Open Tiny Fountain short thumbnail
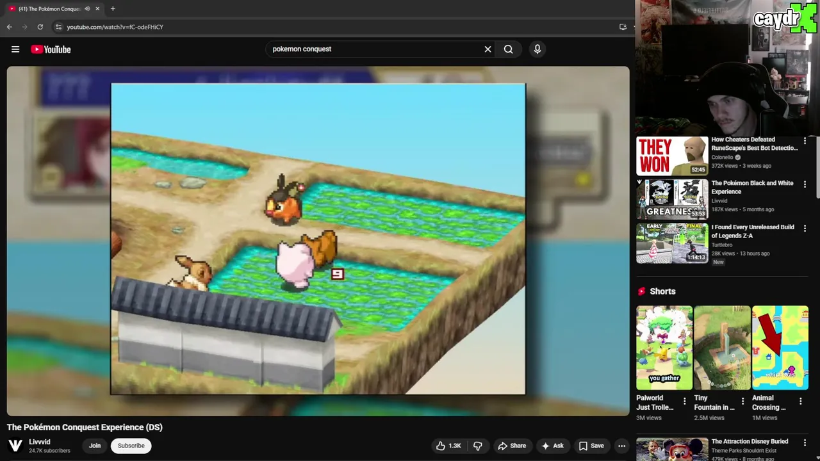820x461 pixels. point(722,348)
